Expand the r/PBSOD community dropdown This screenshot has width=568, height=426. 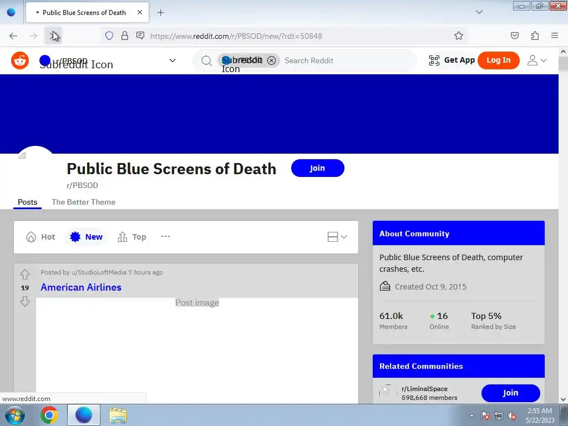point(173,60)
